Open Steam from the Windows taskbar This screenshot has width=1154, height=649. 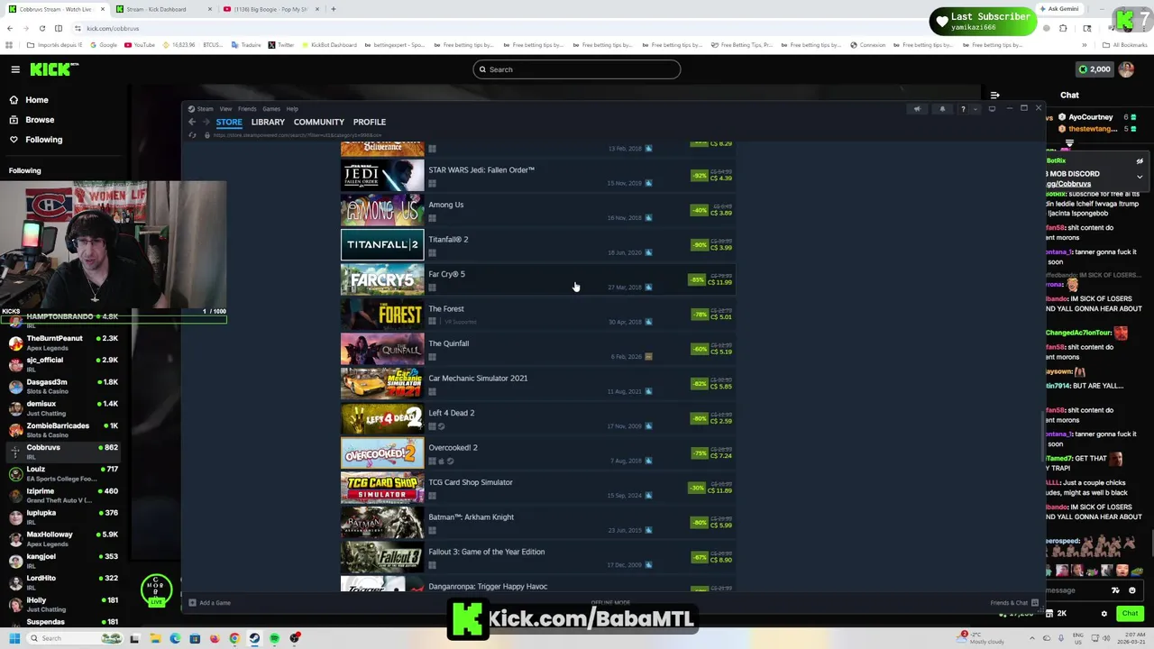pos(254,638)
